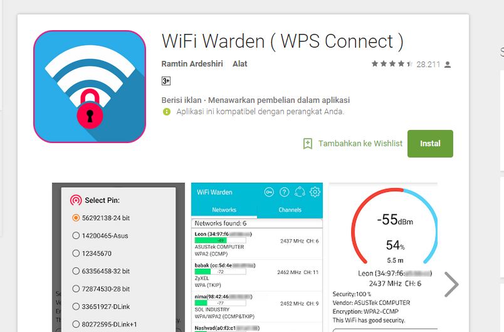Click the green Instal button
The image size is (504, 332).
pyautogui.click(x=430, y=144)
